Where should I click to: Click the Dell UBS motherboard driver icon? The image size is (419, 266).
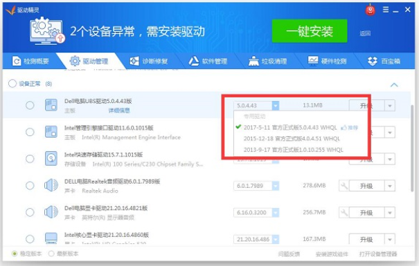point(51,105)
